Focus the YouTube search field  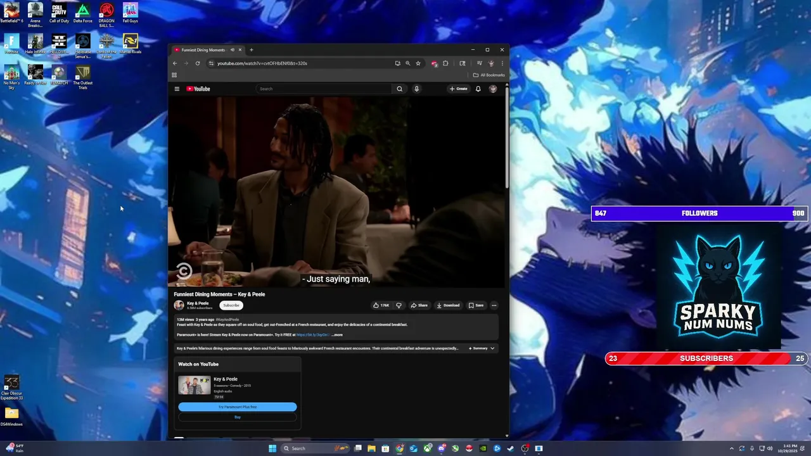pyautogui.click(x=324, y=89)
